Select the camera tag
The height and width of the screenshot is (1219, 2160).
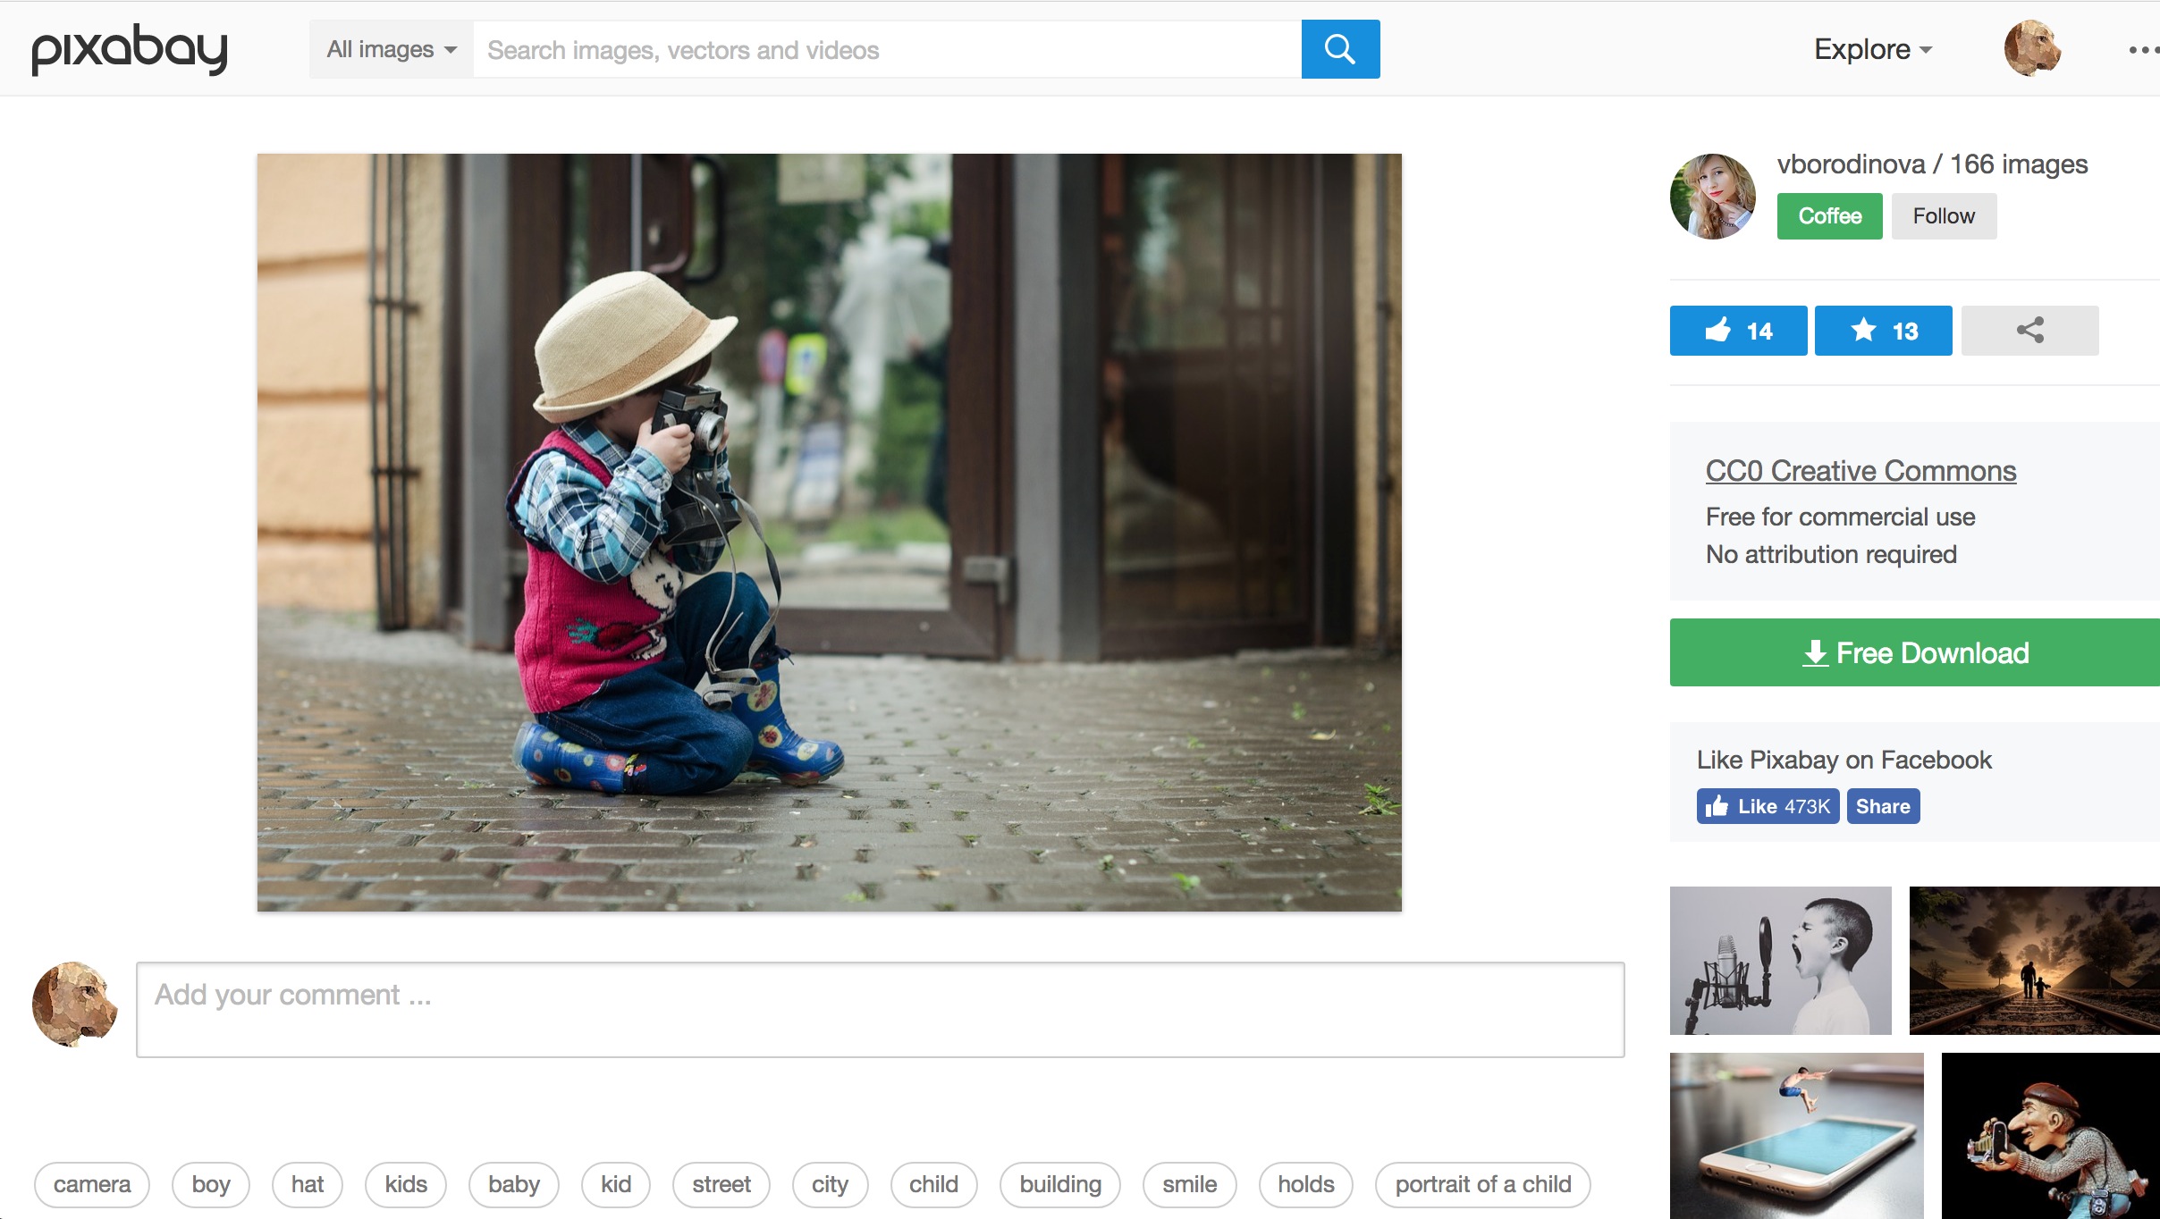point(92,1184)
